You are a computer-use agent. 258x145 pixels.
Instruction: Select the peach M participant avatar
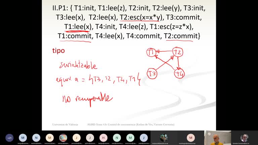(50, 138)
